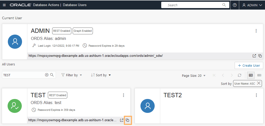Viewport: 265px width, 126px height.
Task: Expand the Sort by dropdown
Action: tap(101, 75)
